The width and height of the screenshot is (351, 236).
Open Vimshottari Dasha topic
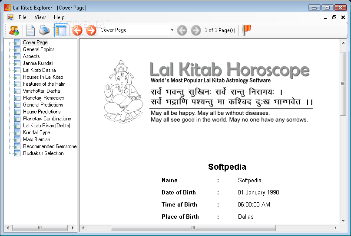click(41, 91)
